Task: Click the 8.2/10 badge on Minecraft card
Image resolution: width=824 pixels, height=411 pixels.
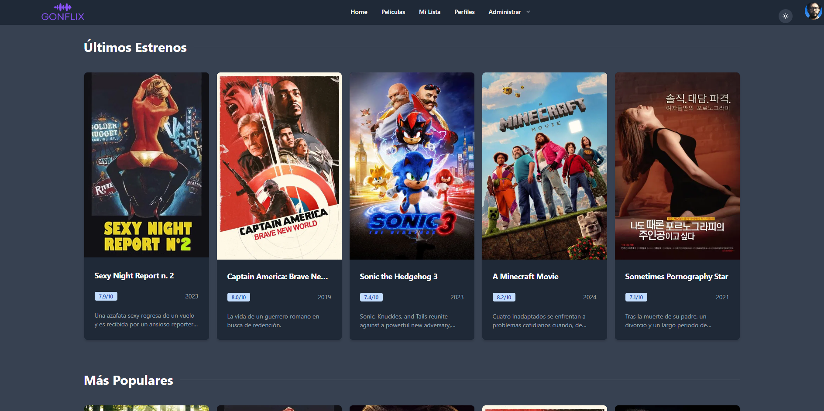Action: (504, 297)
